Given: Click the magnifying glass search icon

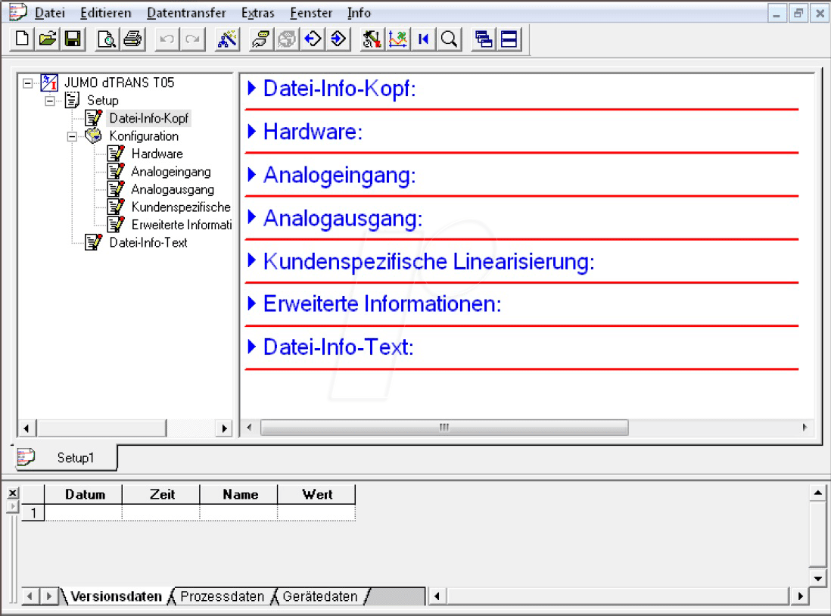Looking at the screenshot, I should (x=450, y=39).
